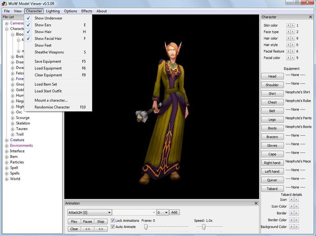Close the Animation panel with its X
Viewport: 316px width, 236px height.
pyautogui.click(x=256, y=203)
